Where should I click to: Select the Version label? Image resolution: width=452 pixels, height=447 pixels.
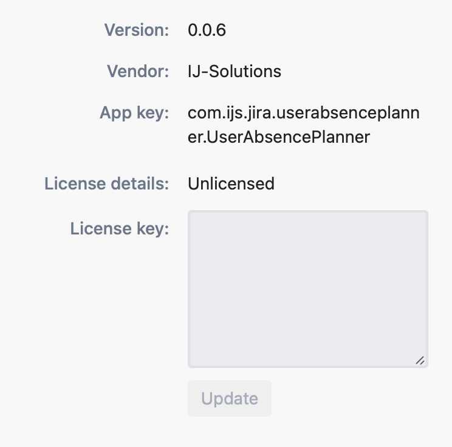coord(137,30)
